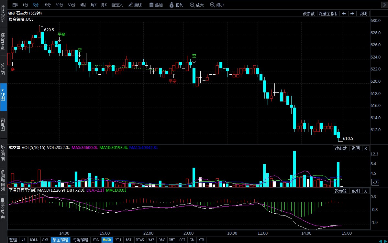Select the OBV indicator tab
This screenshot has height=243, width=388.
162,240
